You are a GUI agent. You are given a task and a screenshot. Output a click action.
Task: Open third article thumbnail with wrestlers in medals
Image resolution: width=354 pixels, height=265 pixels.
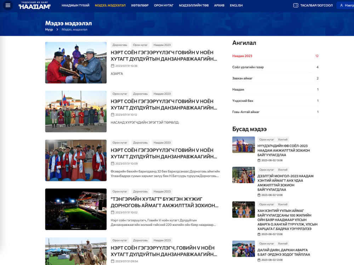click(x=76, y=160)
